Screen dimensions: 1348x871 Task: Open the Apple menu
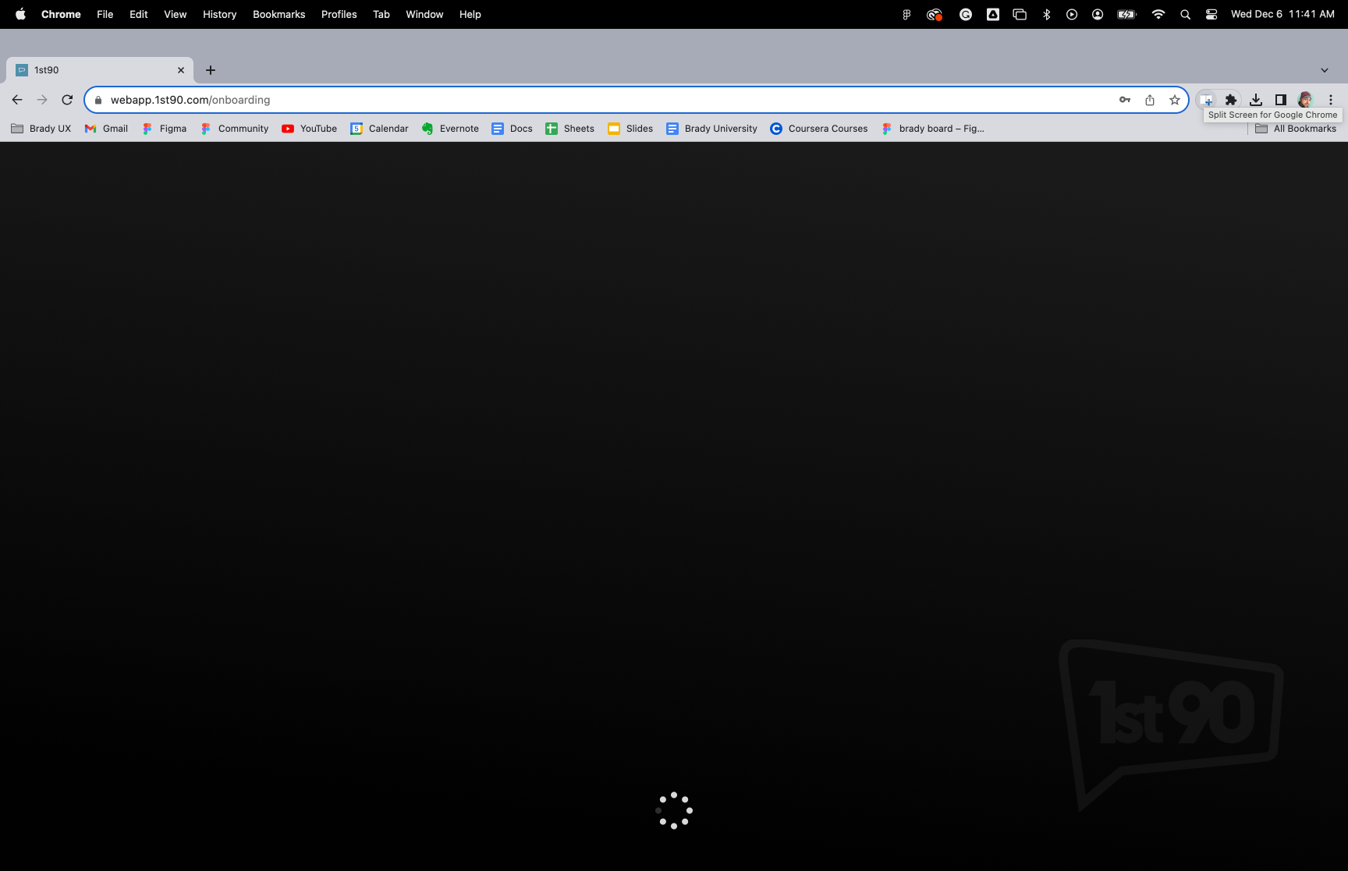pyautogui.click(x=20, y=14)
